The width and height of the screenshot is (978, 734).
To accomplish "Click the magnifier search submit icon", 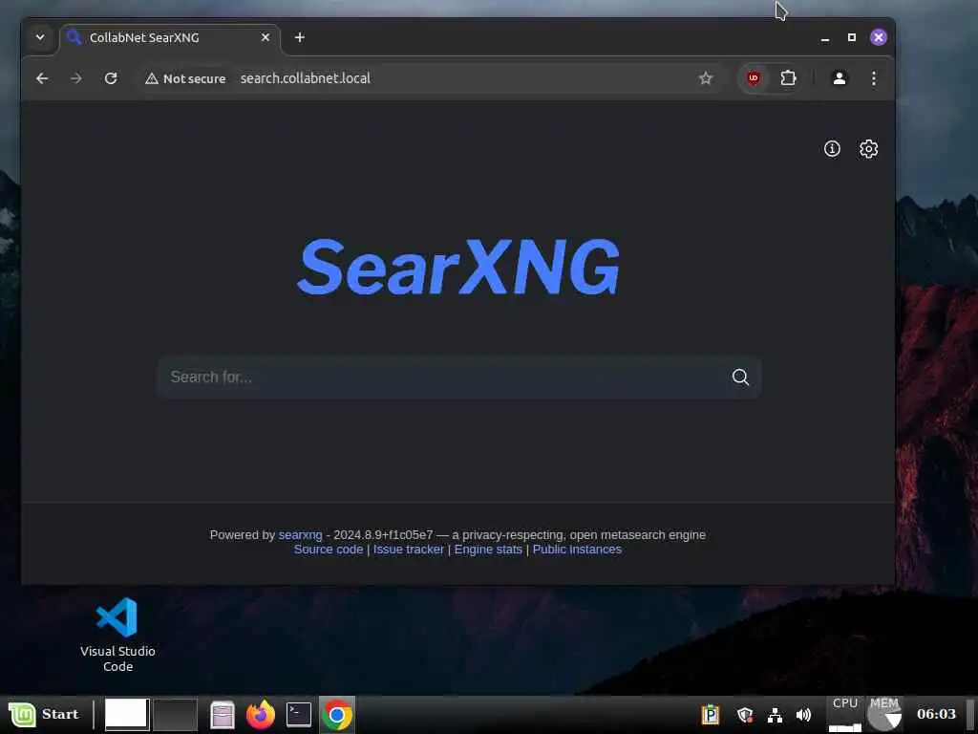I will pos(740,377).
